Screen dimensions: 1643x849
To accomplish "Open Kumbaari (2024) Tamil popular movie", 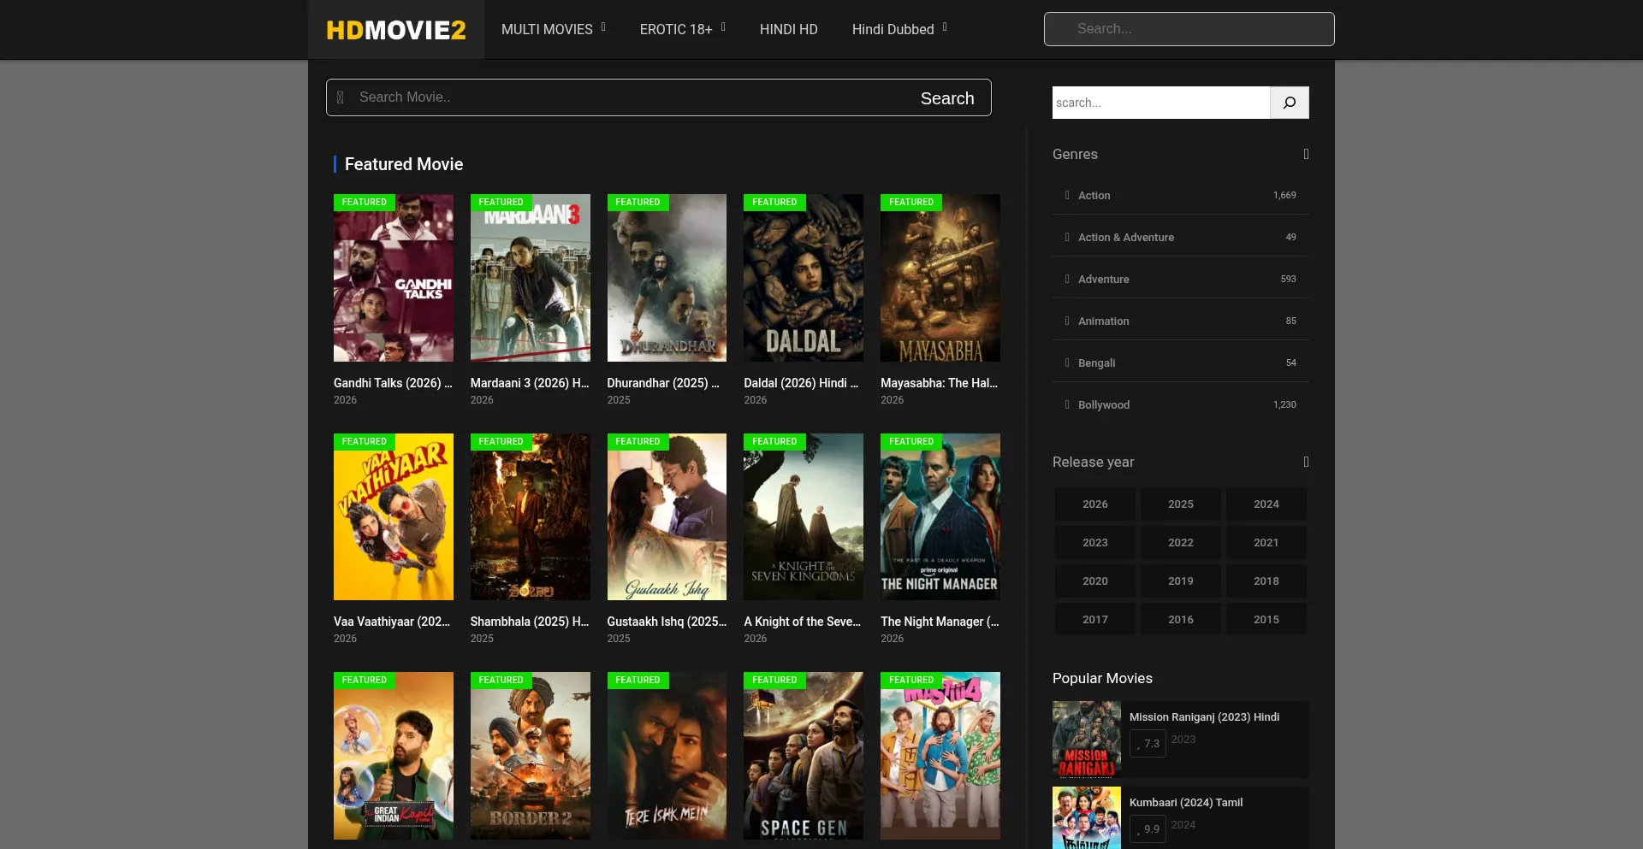I will [1186, 803].
